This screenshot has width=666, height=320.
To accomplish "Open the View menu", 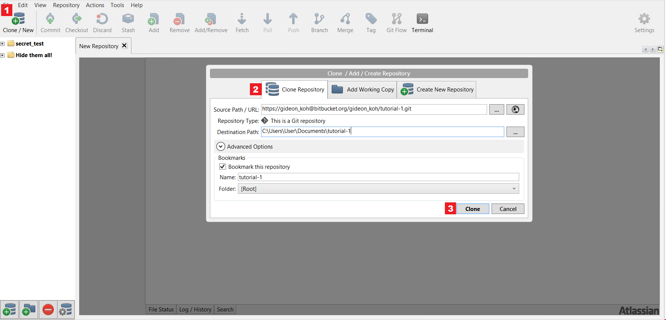I will [40, 5].
